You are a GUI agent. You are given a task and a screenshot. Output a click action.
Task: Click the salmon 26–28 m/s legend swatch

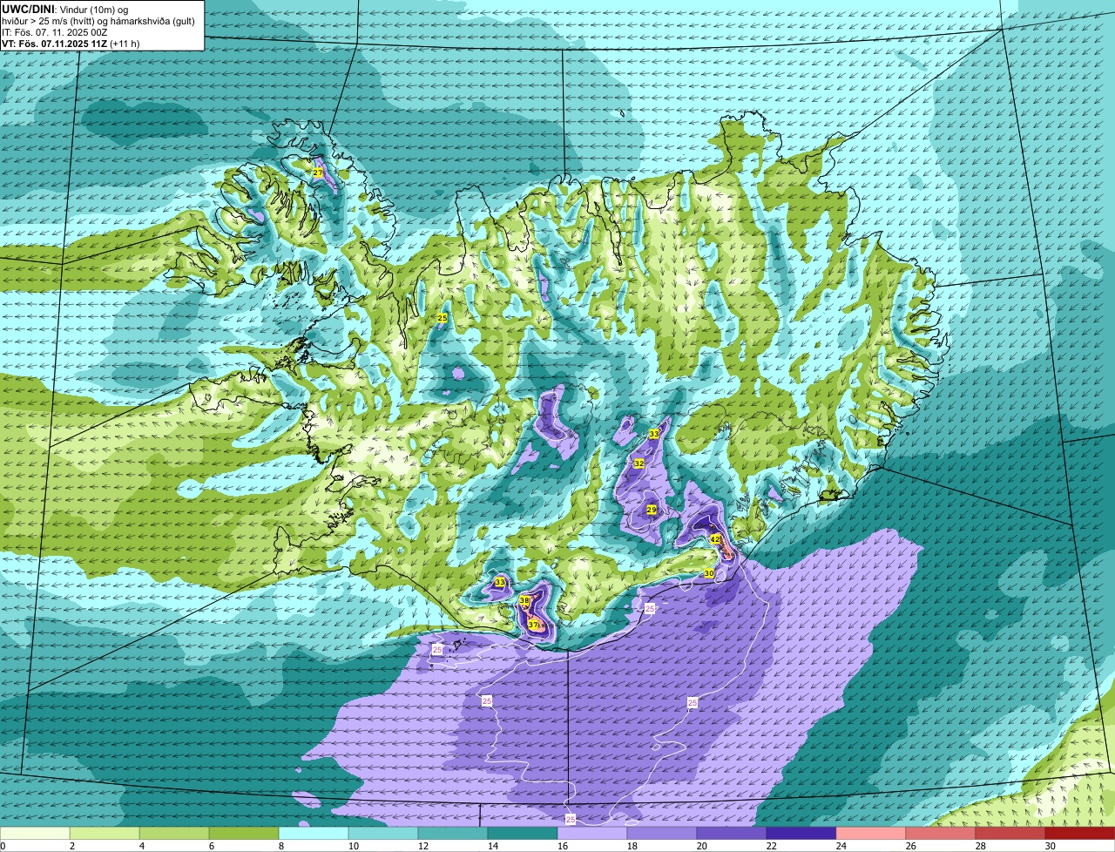[x=942, y=834]
